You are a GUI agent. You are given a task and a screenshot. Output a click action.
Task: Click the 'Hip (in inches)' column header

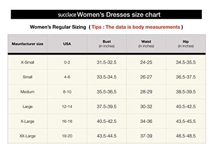186,44
